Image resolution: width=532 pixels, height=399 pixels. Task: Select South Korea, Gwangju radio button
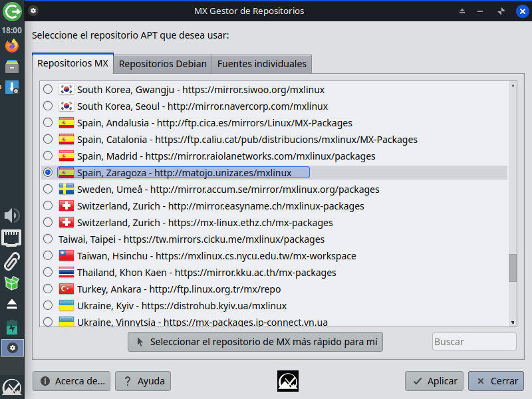click(48, 89)
